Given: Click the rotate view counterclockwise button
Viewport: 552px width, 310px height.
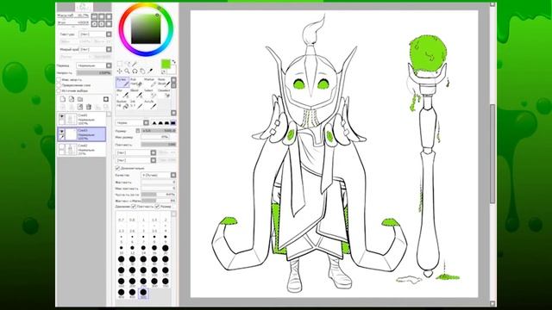Looking at the screenshot, I should pyautogui.click(x=94, y=24).
